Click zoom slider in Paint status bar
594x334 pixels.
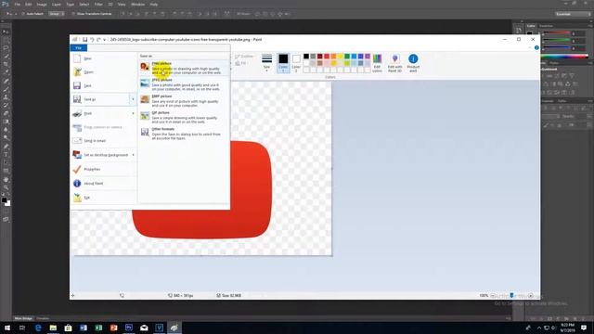click(511, 295)
